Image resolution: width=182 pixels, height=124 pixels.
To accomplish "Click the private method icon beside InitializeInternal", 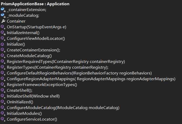I will pos(3,33).
